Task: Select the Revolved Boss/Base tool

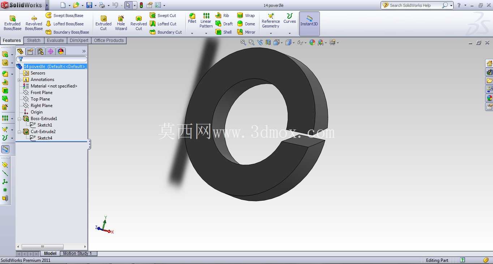Action: pos(34,23)
